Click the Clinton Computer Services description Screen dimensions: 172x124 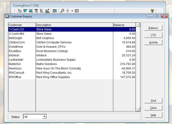pos(54,42)
